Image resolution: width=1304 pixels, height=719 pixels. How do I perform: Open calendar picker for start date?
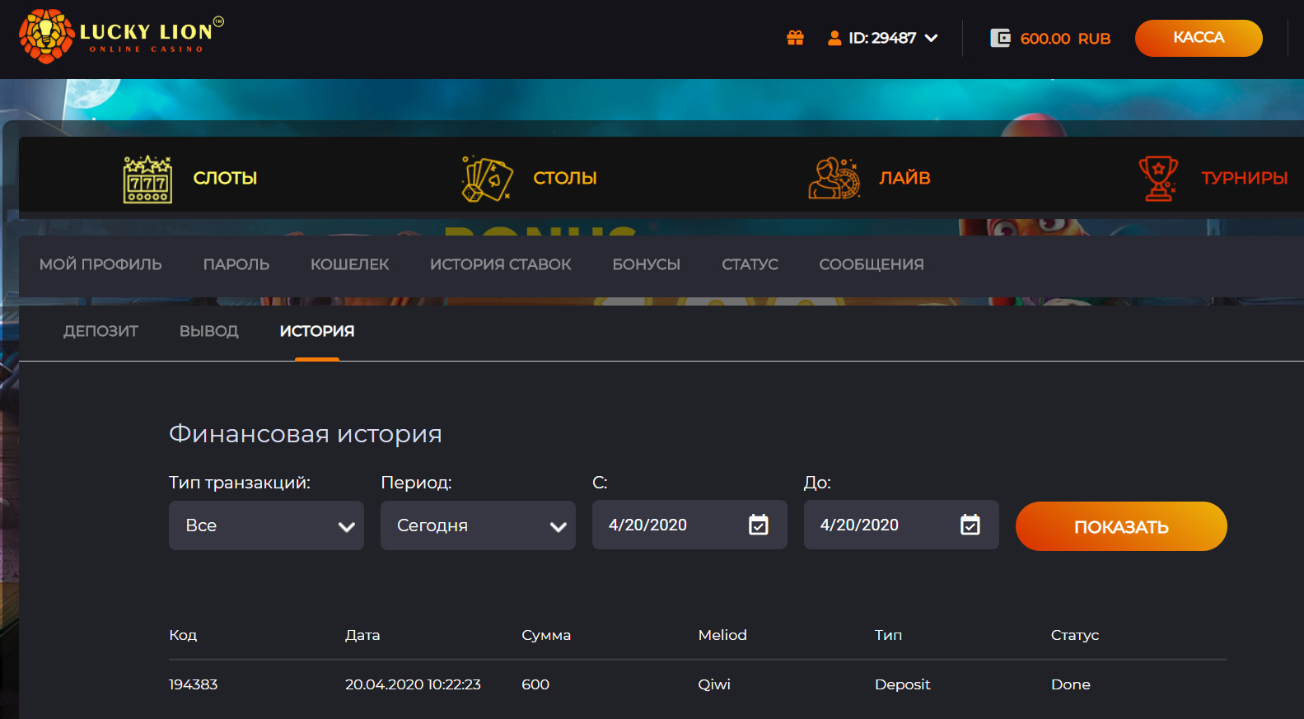click(x=758, y=525)
